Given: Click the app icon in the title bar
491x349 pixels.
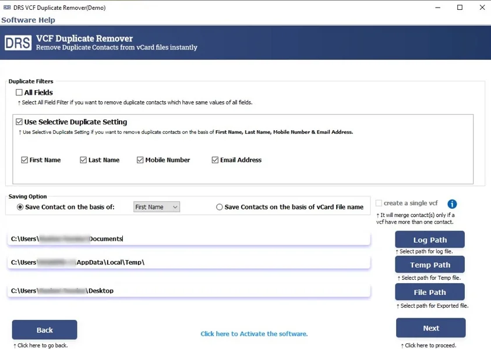Looking at the screenshot, I should (x=7, y=8).
